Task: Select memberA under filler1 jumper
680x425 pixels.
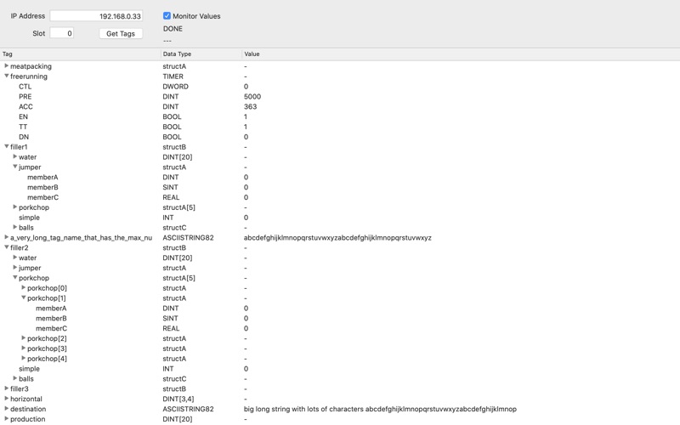Action: point(340,177)
